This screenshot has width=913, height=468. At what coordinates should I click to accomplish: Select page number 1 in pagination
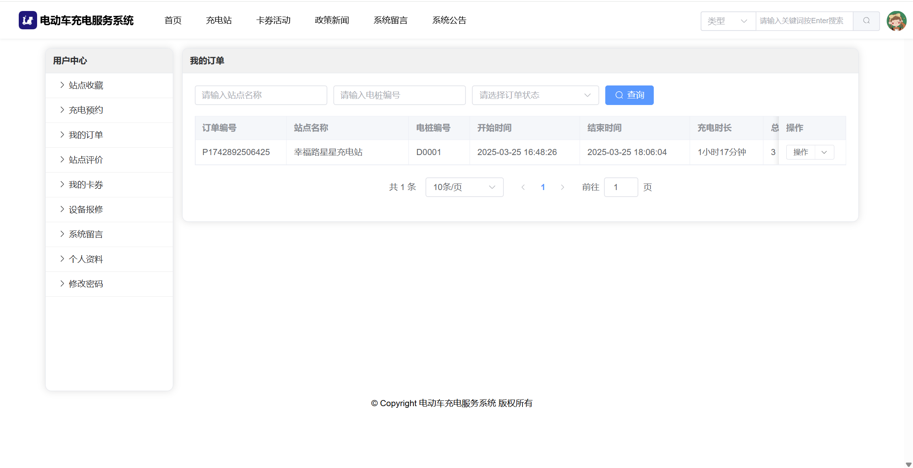point(543,187)
